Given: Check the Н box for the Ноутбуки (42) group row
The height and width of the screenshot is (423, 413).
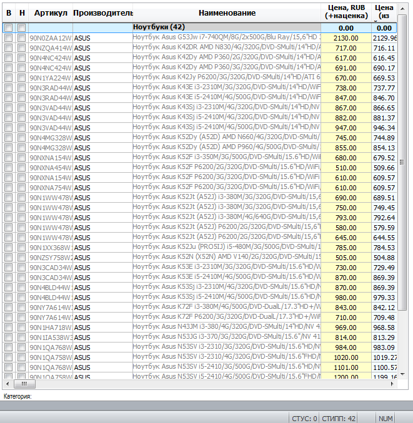Looking at the screenshot, I should click(x=22, y=28).
